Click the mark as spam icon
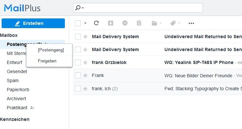This screenshot has height=129, width=242. click(x=125, y=23)
